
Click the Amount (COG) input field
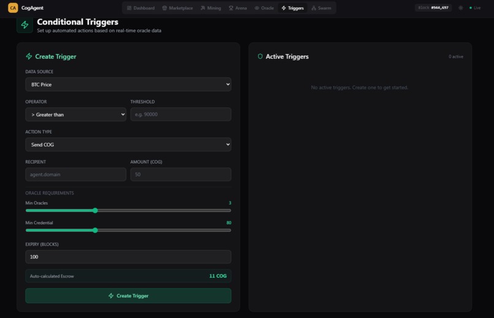tap(181, 175)
